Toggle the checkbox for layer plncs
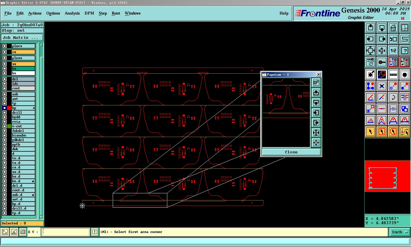Screen dimensions: 411x247 [x=5, y=46]
